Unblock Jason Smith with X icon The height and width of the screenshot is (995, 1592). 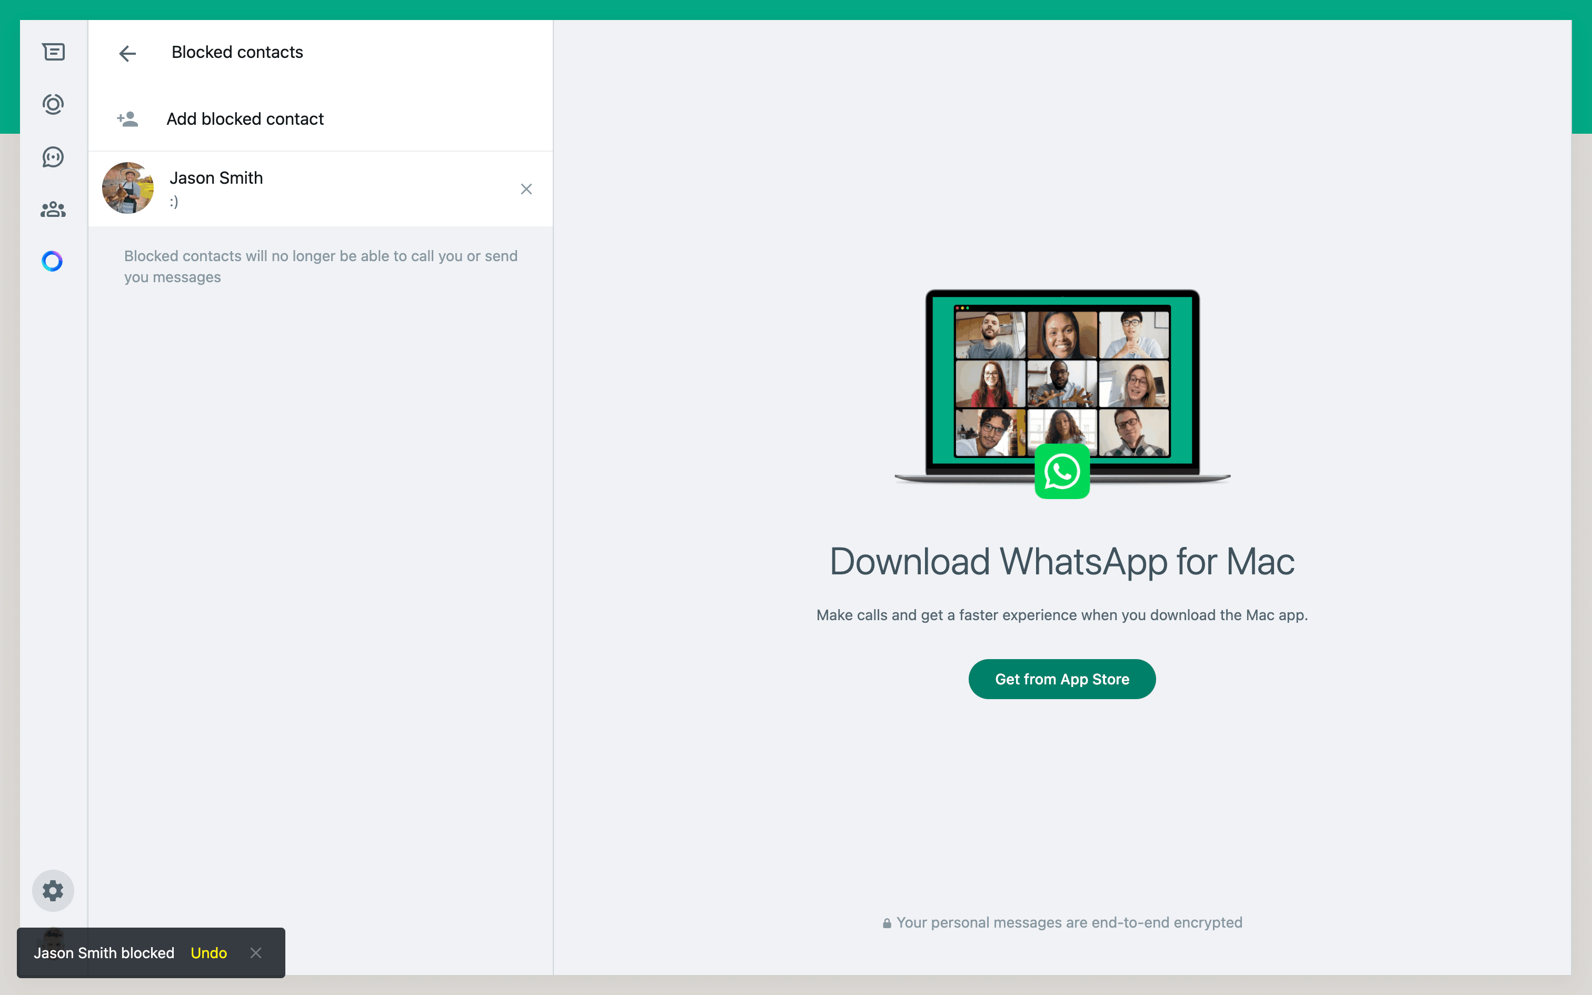(x=526, y=190)
